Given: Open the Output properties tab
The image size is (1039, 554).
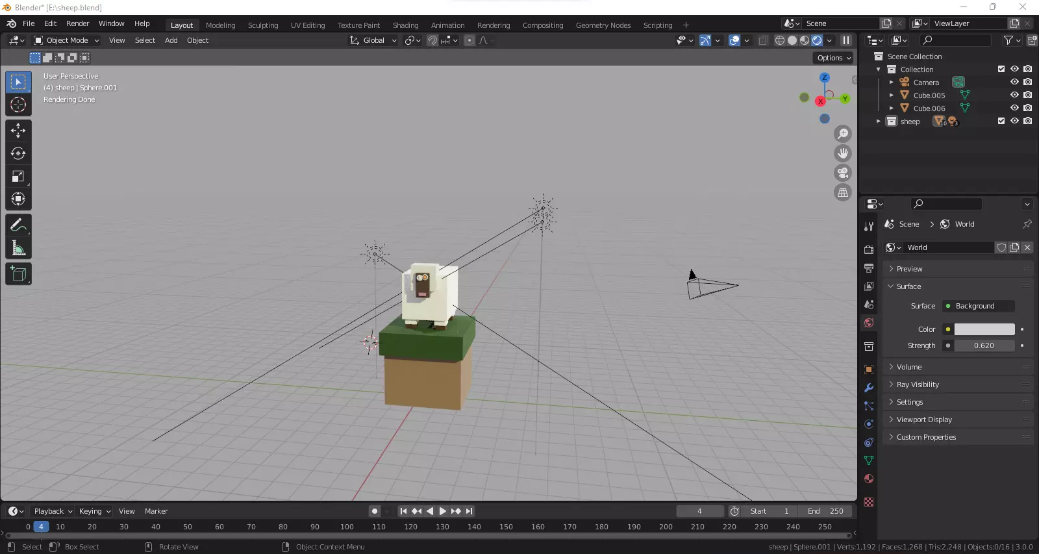Looking at the screenshot, I should click(x=869, y=268).
